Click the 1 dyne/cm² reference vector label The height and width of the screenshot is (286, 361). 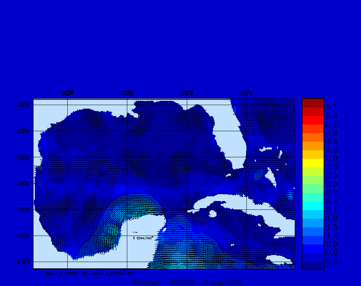pos(142,238)
